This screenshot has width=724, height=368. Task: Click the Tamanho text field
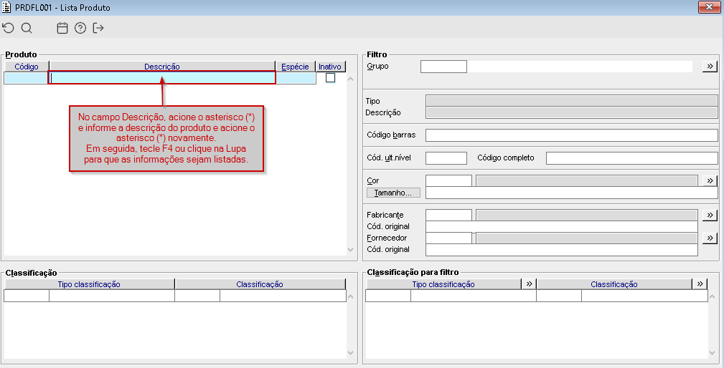(x=572, y=193)
